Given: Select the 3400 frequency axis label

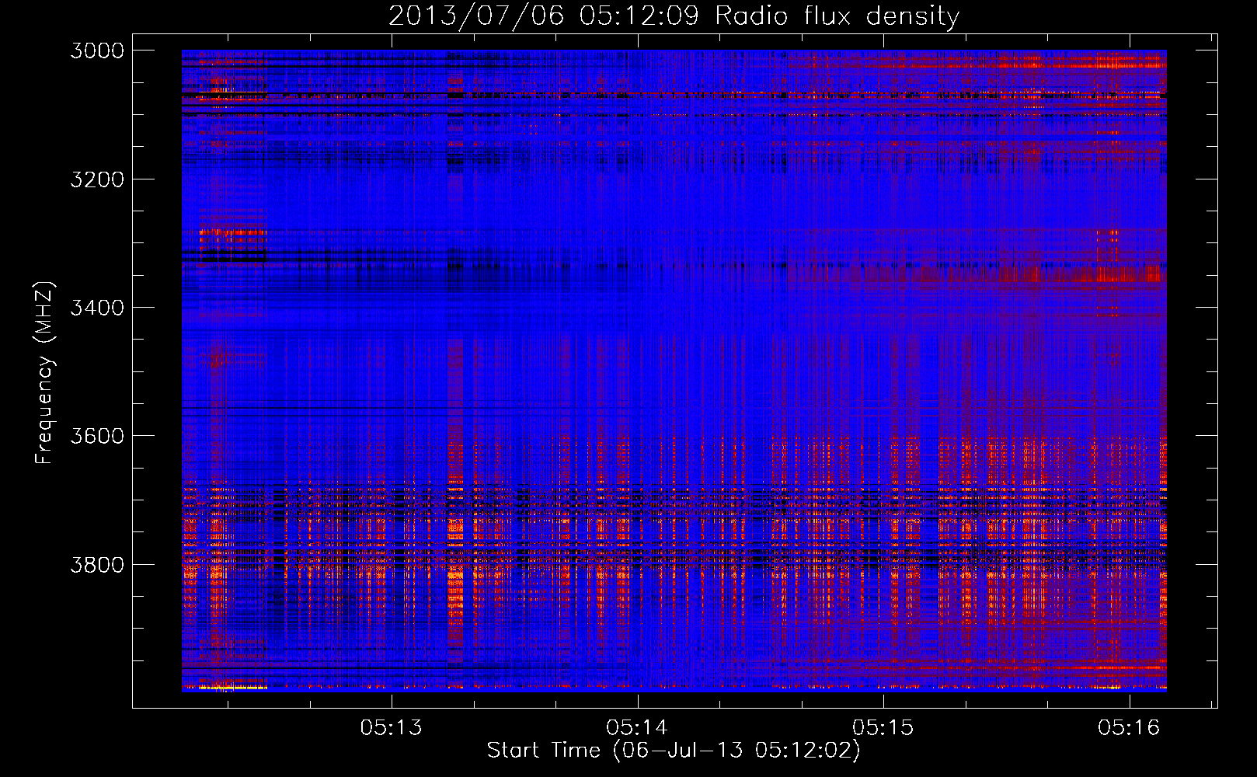Looking at the screenshot, I should pyautogui.click(x=97, y=308).
